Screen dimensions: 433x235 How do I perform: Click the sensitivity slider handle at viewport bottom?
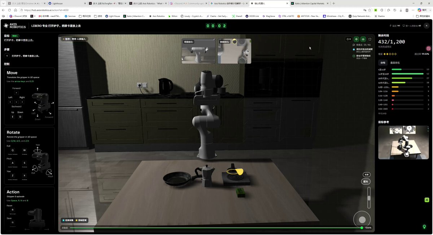(x=362, y=227)
